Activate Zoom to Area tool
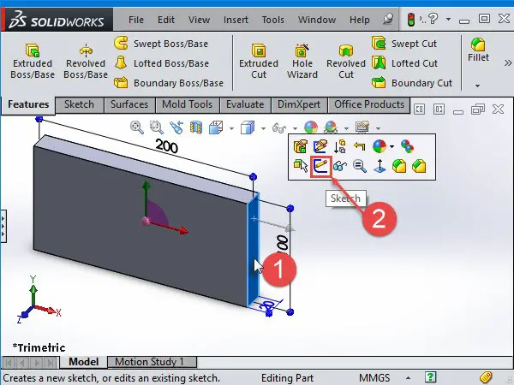This screenshot has width=514, height=385. pyautogui.click(x=157, y=127)
